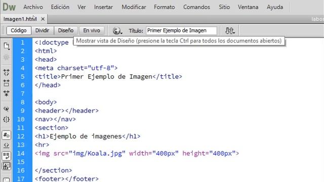324x182 pixels.
Task: Switch to Código view
Action: 19,30
